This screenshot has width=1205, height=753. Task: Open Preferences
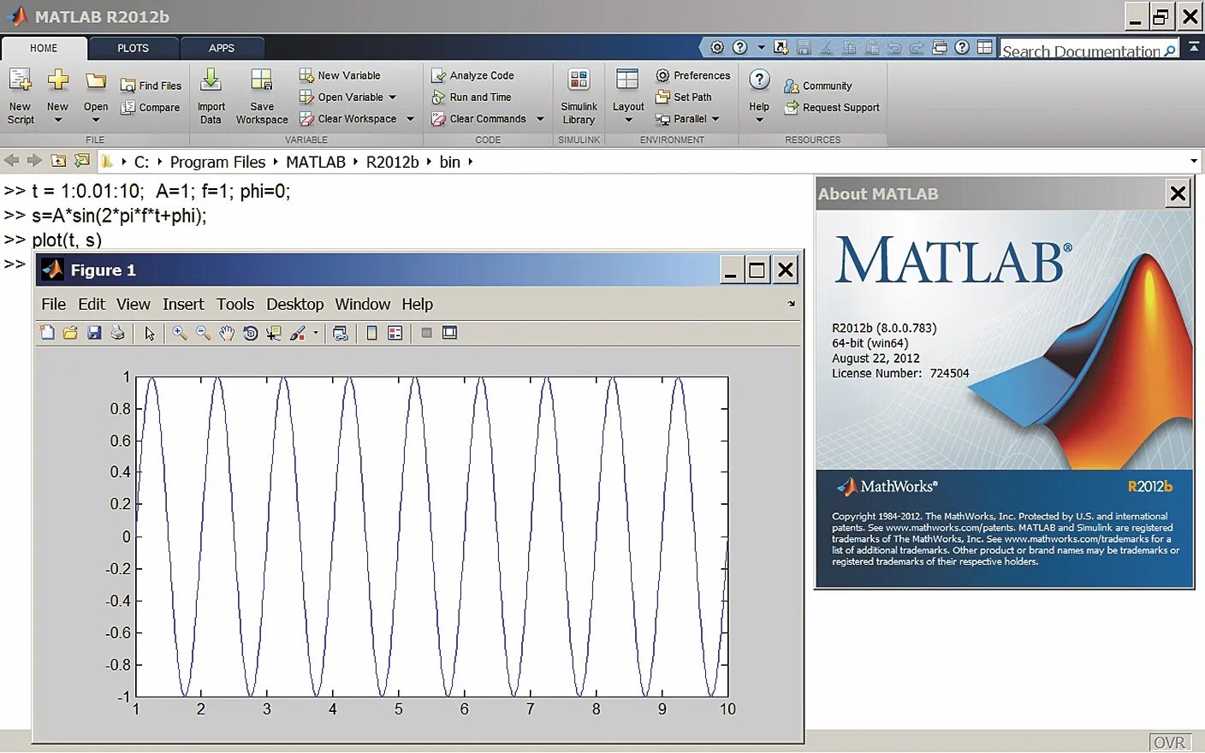point(693,75)
